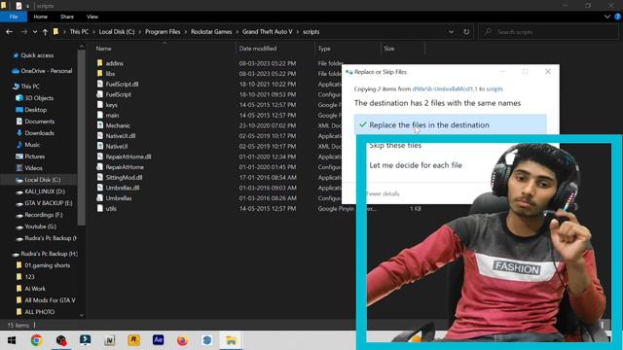This screenshot has height=350, width=623.
Task: Click Rockstar Games breadcrumb segment
Action: click(x=211, y=32)
